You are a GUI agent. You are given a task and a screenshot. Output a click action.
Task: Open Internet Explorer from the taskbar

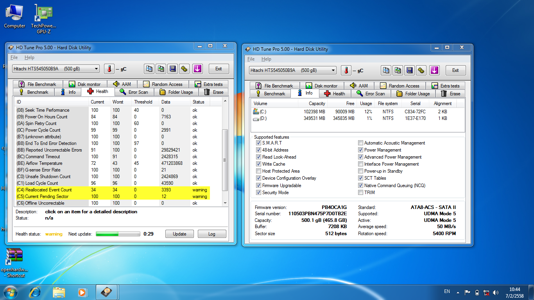35,292
